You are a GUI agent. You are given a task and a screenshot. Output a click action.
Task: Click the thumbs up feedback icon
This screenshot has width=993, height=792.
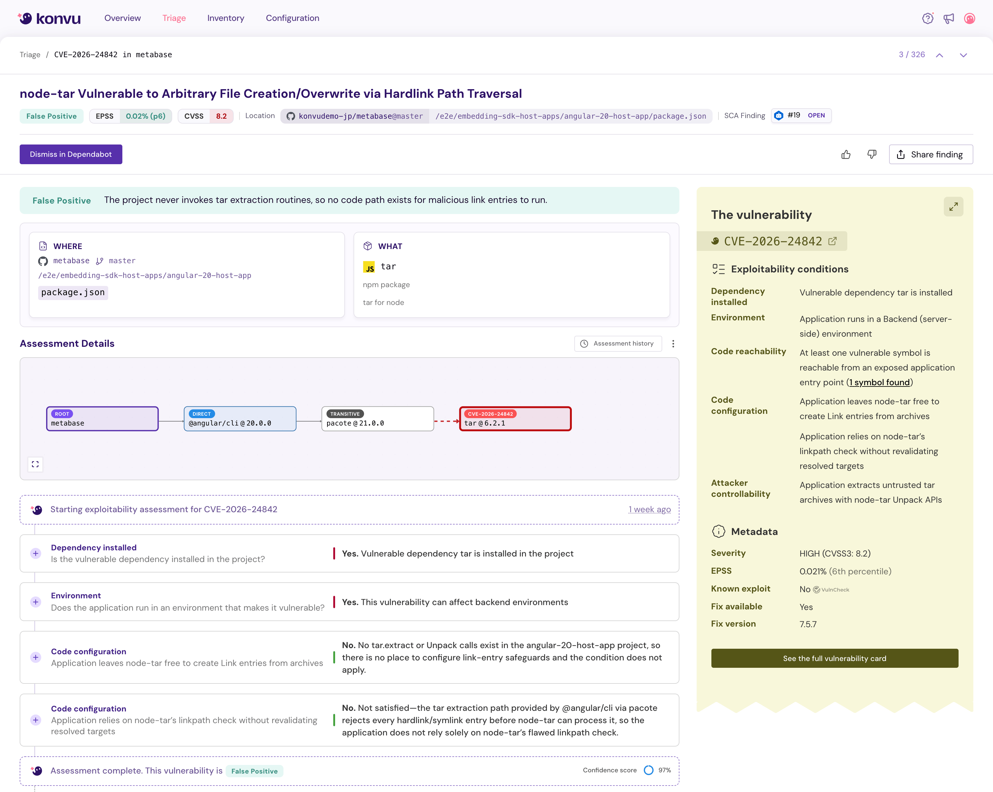pos(846,154)
